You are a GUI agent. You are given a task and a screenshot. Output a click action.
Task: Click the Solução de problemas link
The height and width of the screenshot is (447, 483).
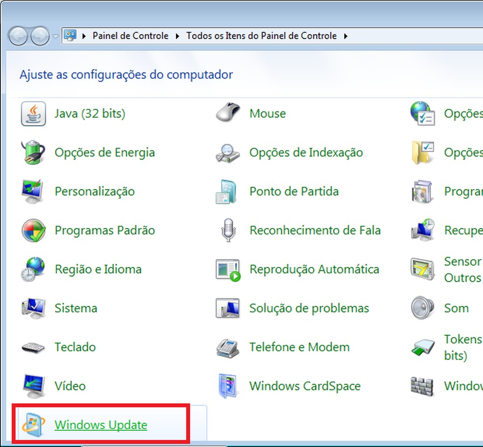309,308
